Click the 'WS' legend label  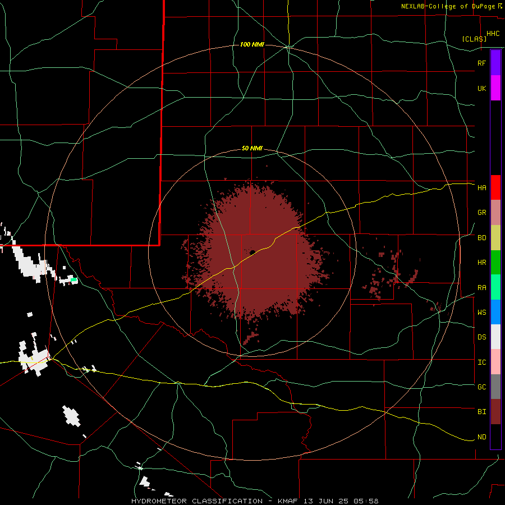(481, 313)
